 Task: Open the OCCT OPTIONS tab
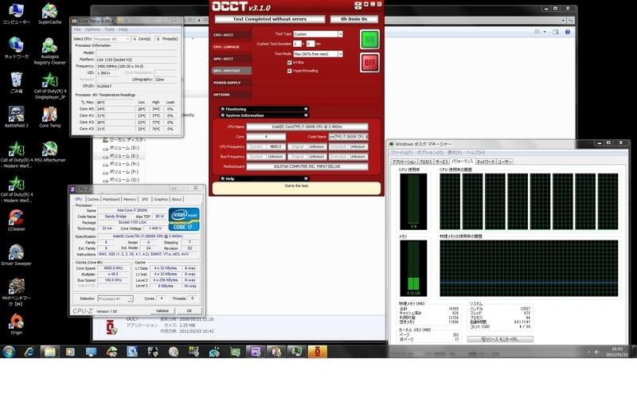pos(231,95)
